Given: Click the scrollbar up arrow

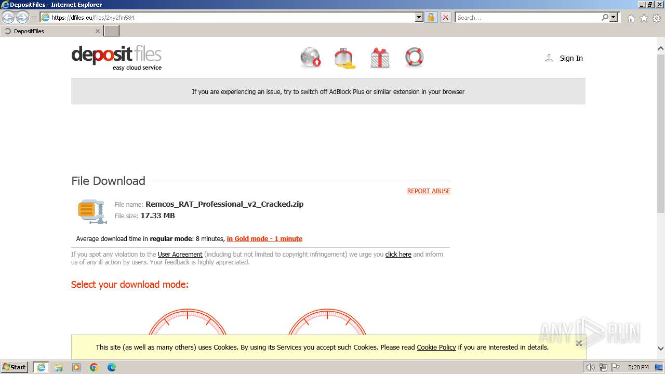Looking at the screenshot, I should coord(661,48).
